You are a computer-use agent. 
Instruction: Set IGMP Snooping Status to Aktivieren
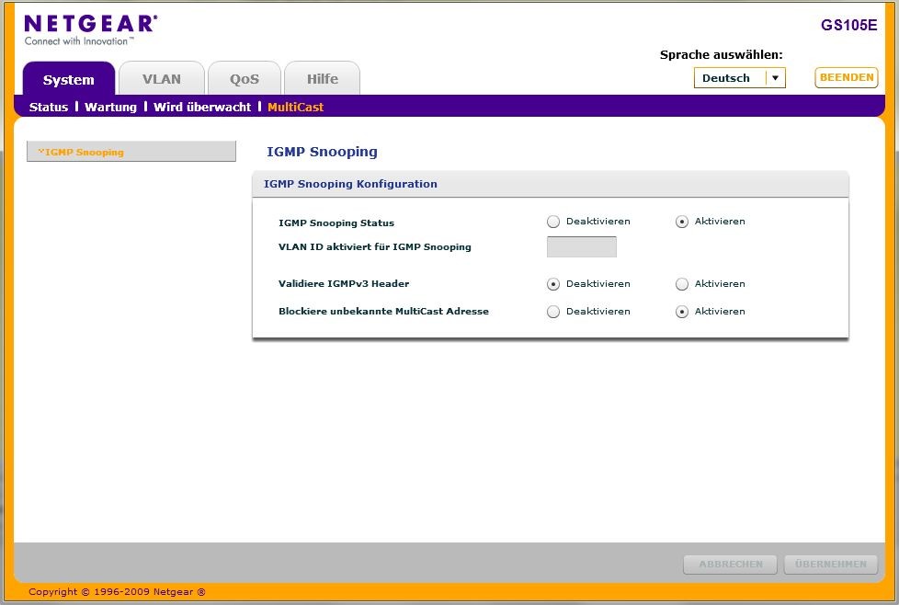(x=682, y=222)
